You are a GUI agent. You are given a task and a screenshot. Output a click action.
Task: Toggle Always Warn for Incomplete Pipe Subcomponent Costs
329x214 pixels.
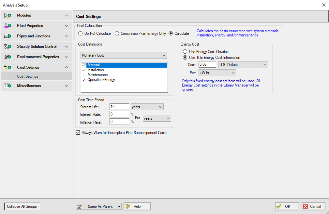(78, 133)
